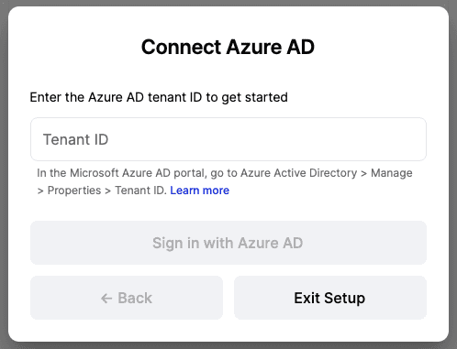Follow the blue Learn more hyperlink
457x349 pixels.
199,191
